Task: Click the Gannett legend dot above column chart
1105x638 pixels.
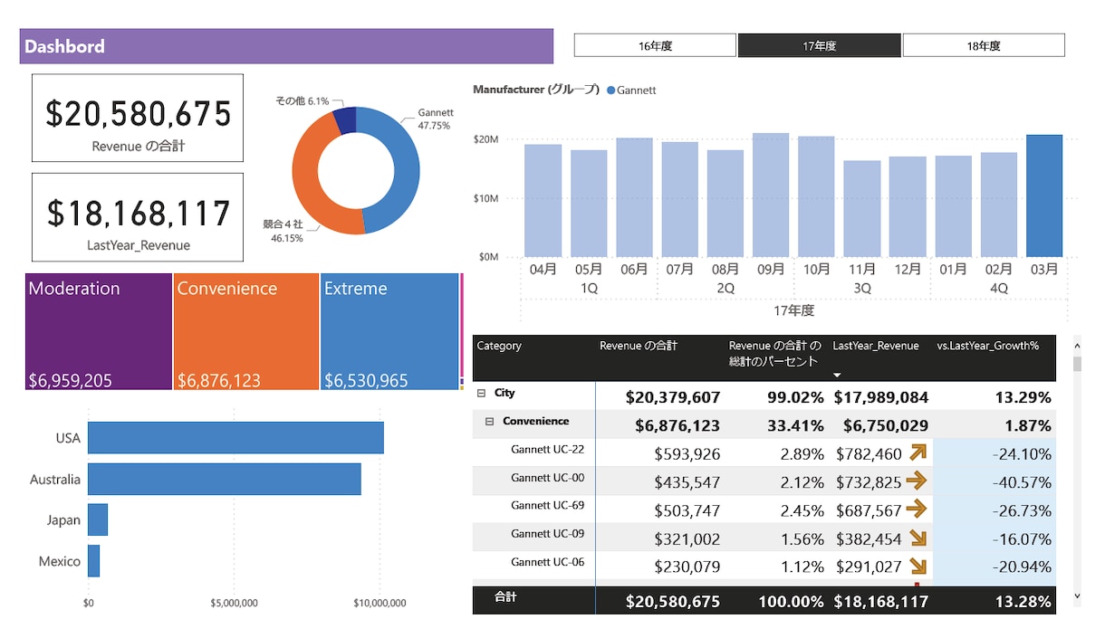Action: coord(610,90)
